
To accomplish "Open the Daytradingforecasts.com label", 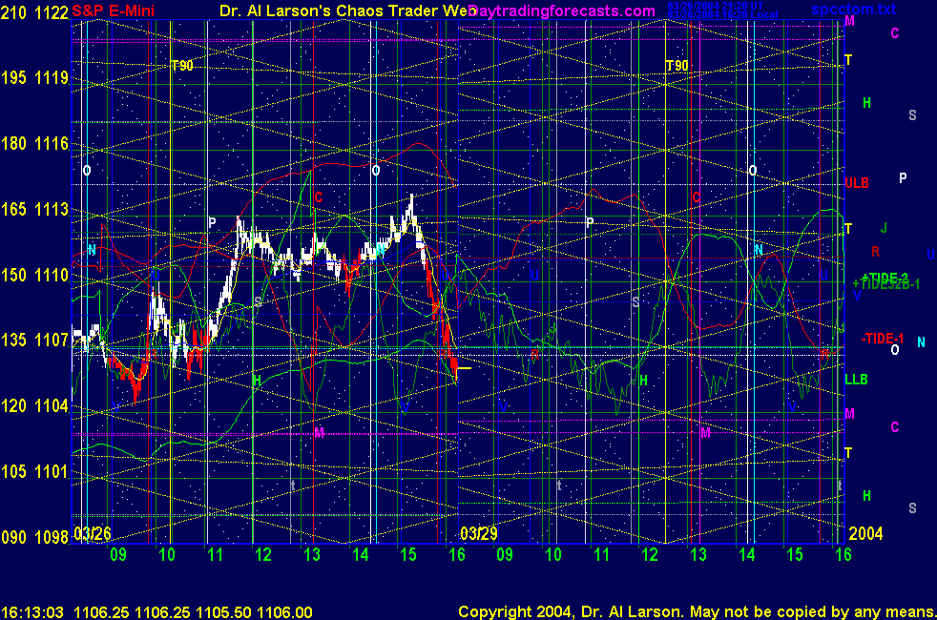I will [562, 10].
